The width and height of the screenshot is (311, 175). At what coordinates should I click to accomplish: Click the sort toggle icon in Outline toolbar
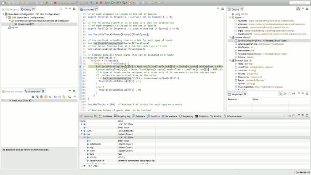tap(298, 8)
